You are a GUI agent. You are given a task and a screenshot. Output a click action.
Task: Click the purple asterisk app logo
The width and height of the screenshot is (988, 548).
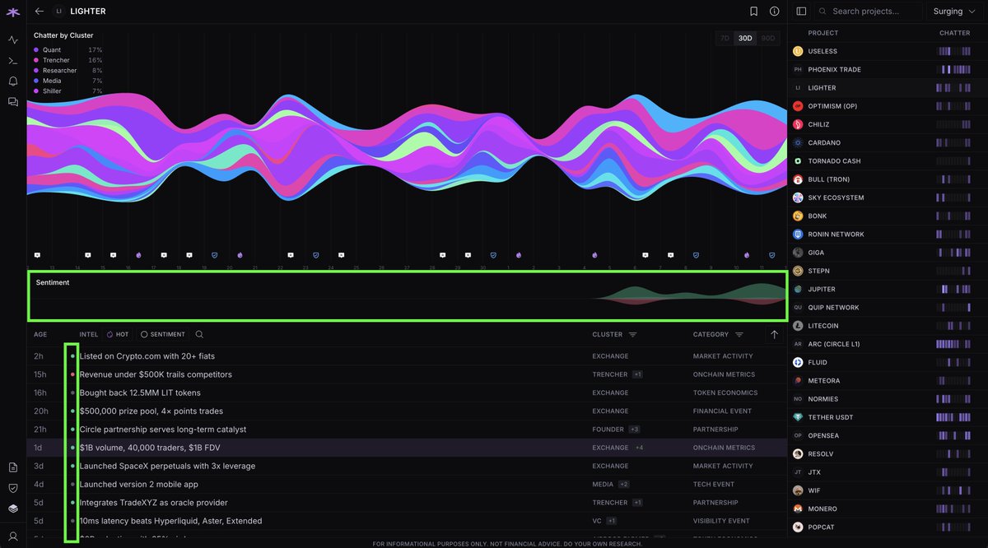click(x=12, y=12)
